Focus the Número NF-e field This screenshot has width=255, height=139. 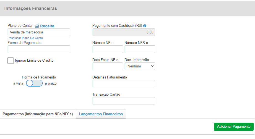pyautogui.click(x=108, y=49)
